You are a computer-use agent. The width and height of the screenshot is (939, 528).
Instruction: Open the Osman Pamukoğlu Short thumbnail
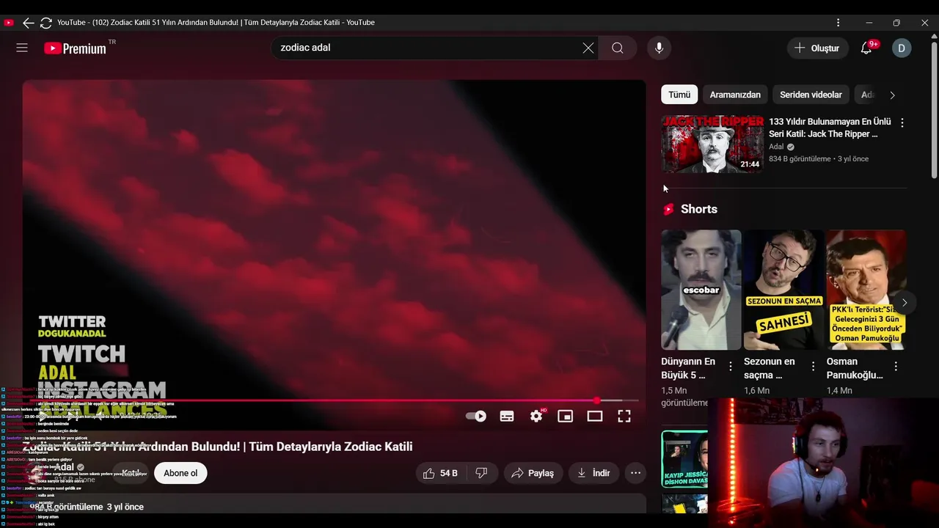(x=866, y=290)
